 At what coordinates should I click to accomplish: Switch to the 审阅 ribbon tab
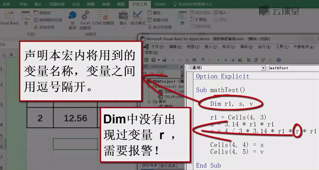click(x=106, y=4)
